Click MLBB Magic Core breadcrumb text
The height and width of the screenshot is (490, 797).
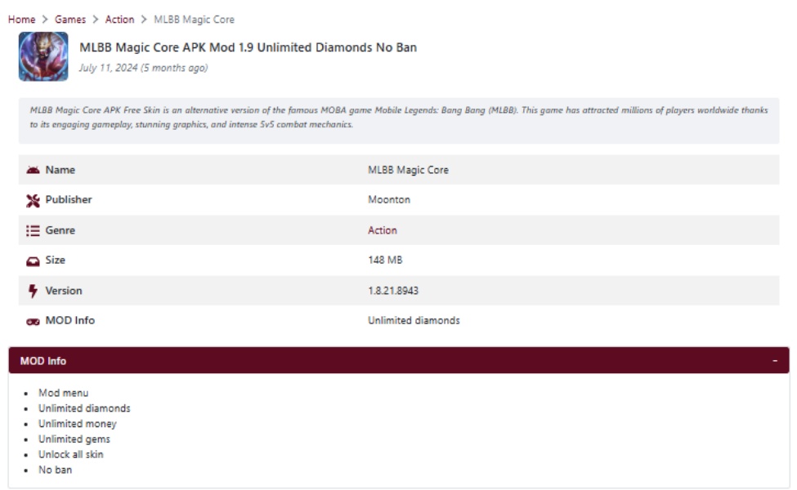tap(194, 20)
